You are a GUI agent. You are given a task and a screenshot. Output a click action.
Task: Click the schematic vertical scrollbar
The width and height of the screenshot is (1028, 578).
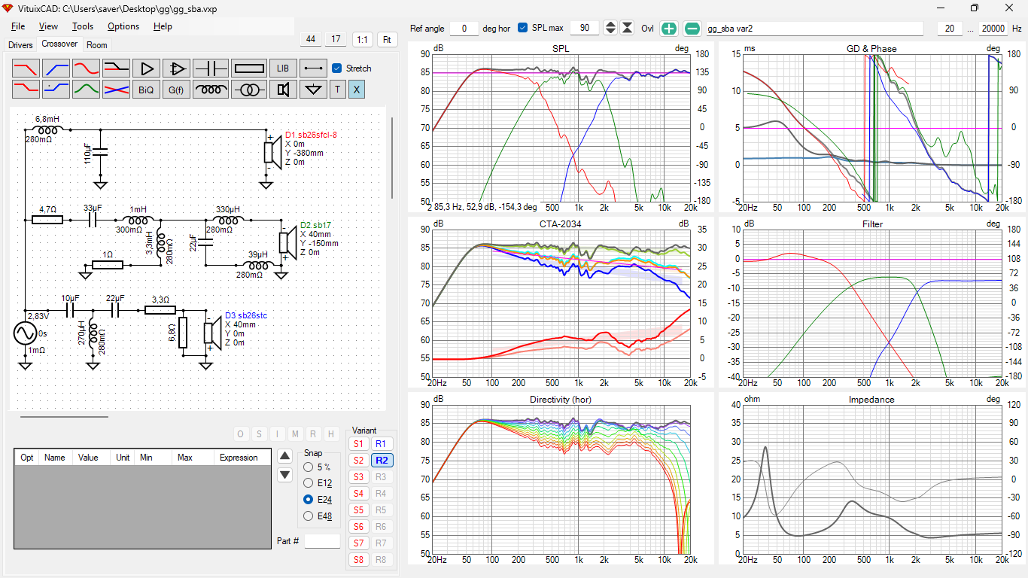[391, 157]
